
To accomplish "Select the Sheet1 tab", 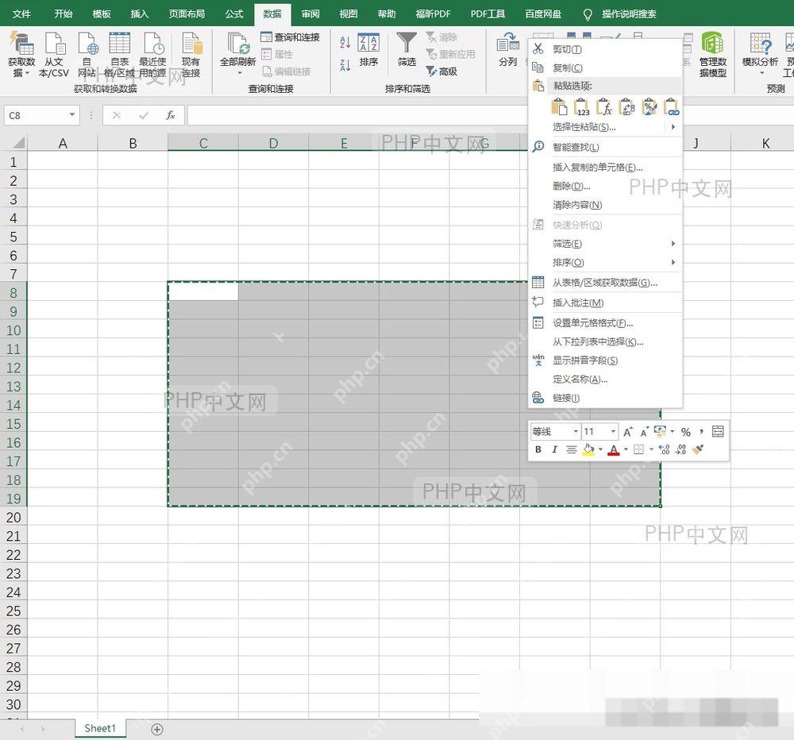I will (100, 728).
